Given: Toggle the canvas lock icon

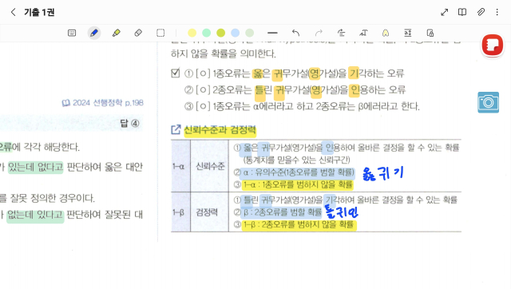Looking at the screenshot, I should coord(430,33).
